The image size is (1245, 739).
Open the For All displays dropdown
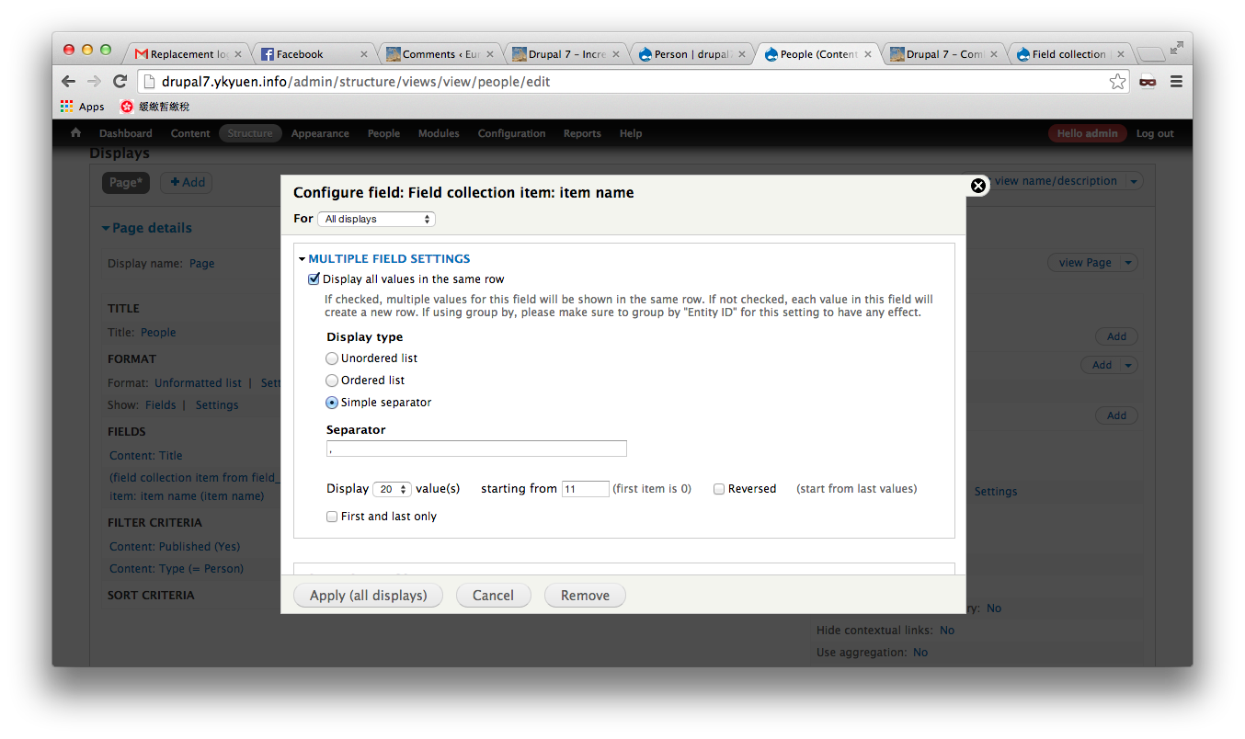coord(376,219)
